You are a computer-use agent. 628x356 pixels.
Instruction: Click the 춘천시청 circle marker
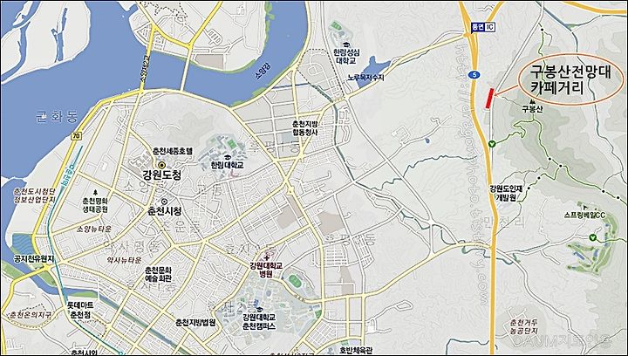point(164,201)
